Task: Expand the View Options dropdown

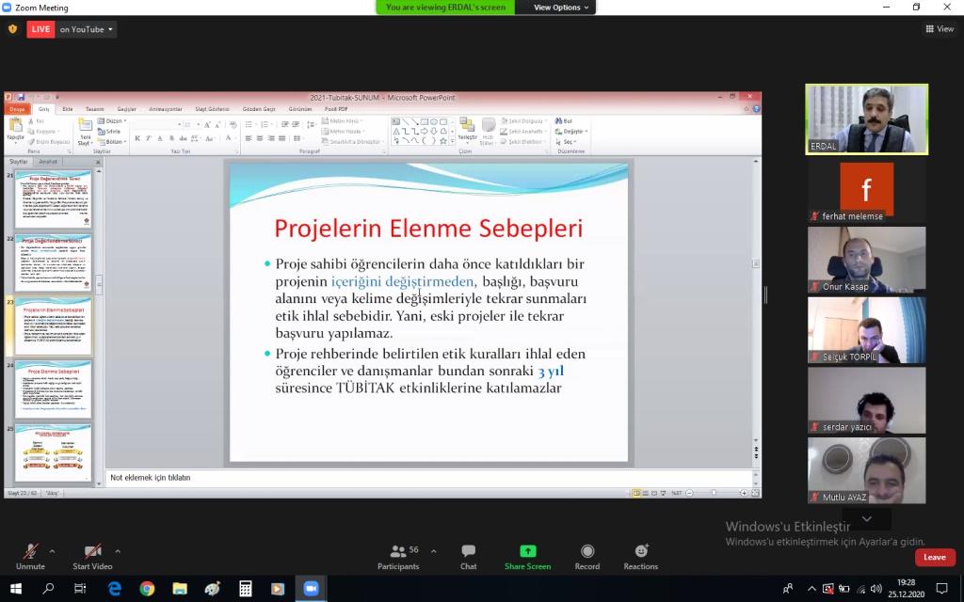Action: pyautogui.click(x=562, y=8)
